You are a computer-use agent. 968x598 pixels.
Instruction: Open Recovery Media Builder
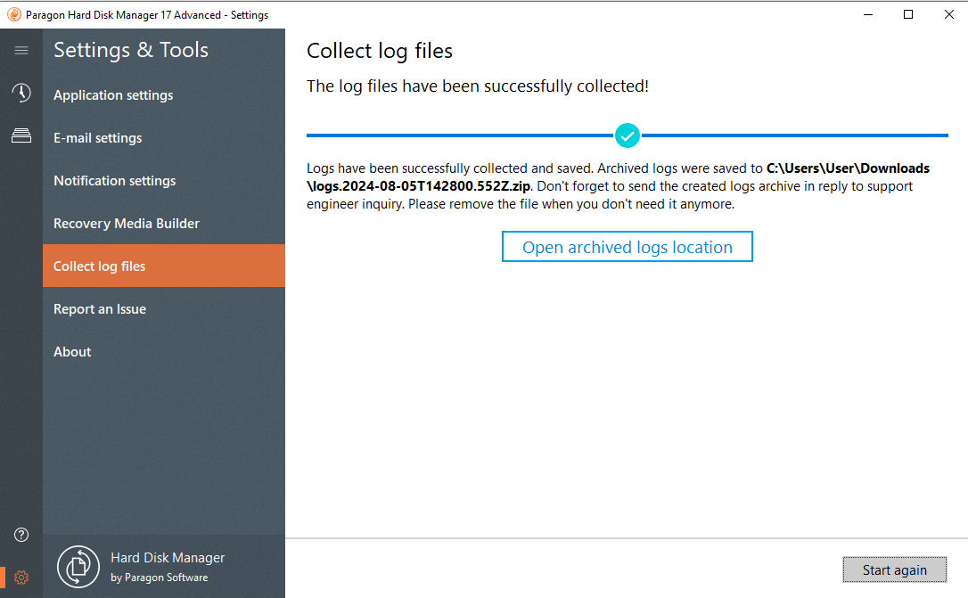click(x=126, y=224)
